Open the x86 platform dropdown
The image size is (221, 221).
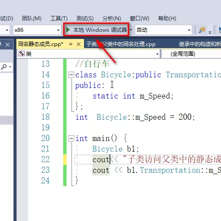pos(37,30)
